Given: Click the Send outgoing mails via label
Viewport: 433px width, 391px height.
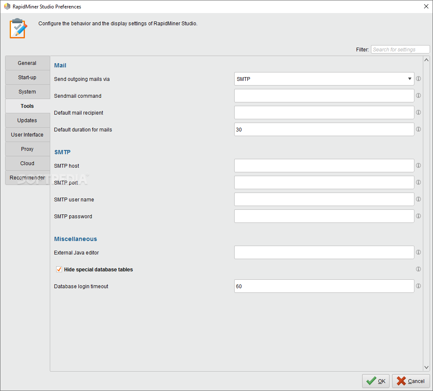Looking at the screenshot, I should [x=82, y=79].
